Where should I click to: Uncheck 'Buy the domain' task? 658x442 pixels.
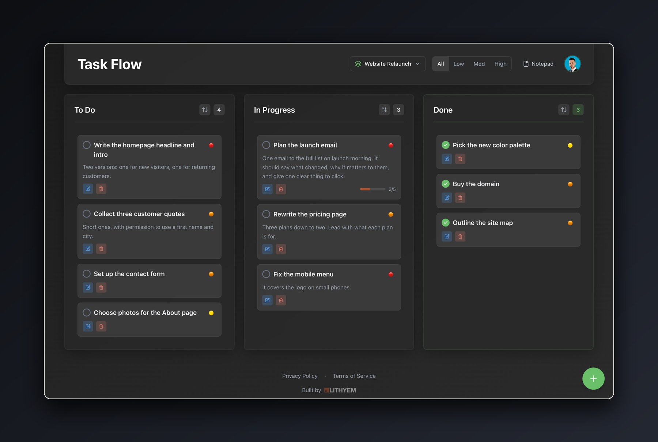pos(446,184)
